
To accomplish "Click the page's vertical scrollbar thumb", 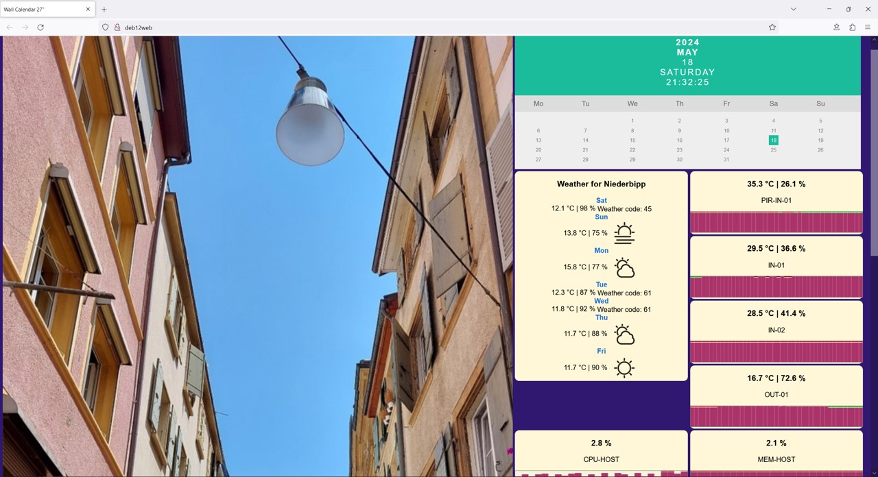I will [874, 147].
